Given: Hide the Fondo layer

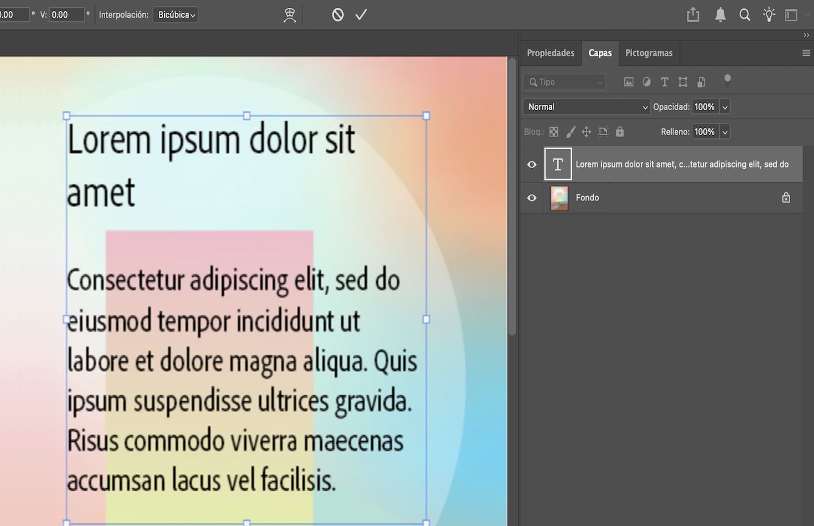Looking at the screenshot, I should click(x=531, y=197).
